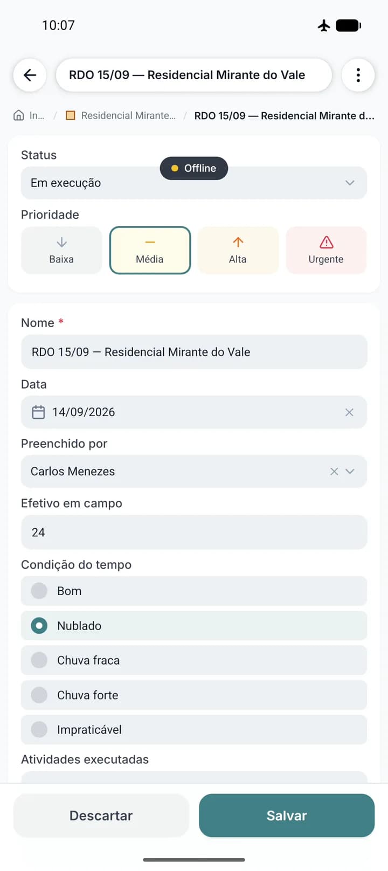Select Impraticável radio button
This screenshot has width=388, height=871.
click(39, 730)
